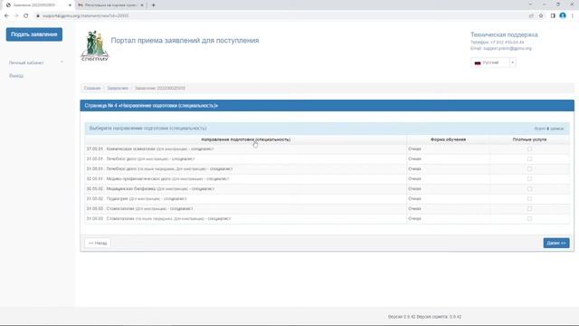Screen dimensions: 579x326
Task: Open the Chrome profile avatar
Action: tap(563, 15)
